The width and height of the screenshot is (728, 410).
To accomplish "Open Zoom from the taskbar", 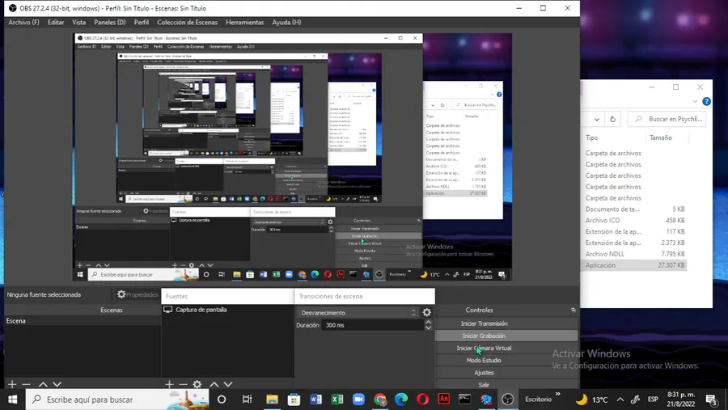I will tap(358, 399).
